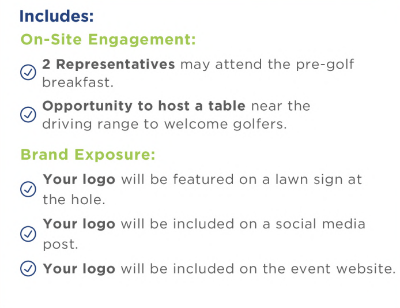Viewport: 400px width, 308px height.
Task: Click the checkmark icon beside Opportunity to host a table
Action: coord(28,114)
